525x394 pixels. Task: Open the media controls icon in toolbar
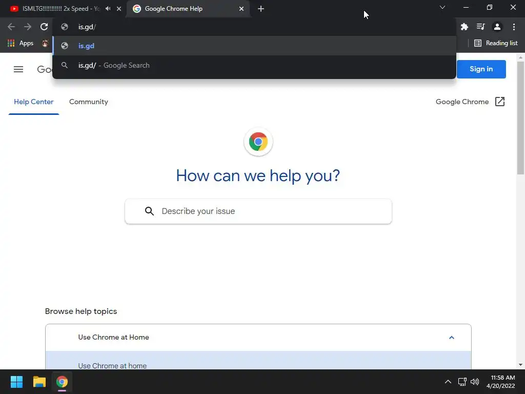click(x=480, y=27)
